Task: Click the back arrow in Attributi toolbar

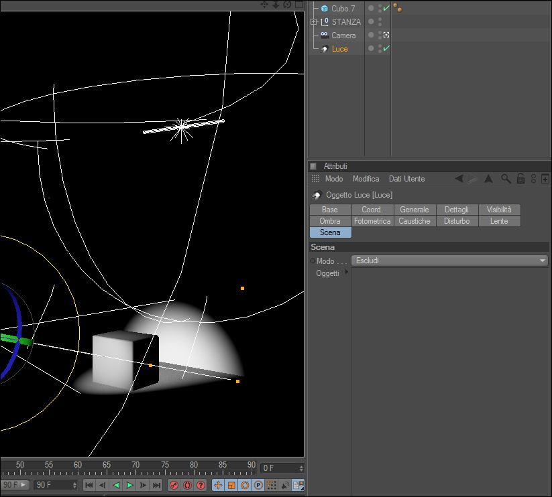Action: click(x=459, y=179)
